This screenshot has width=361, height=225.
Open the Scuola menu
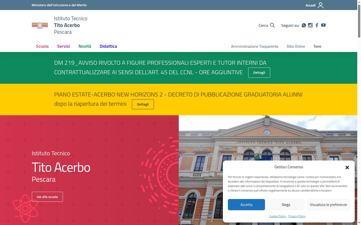pyautogui.click(x=42, y=46)
